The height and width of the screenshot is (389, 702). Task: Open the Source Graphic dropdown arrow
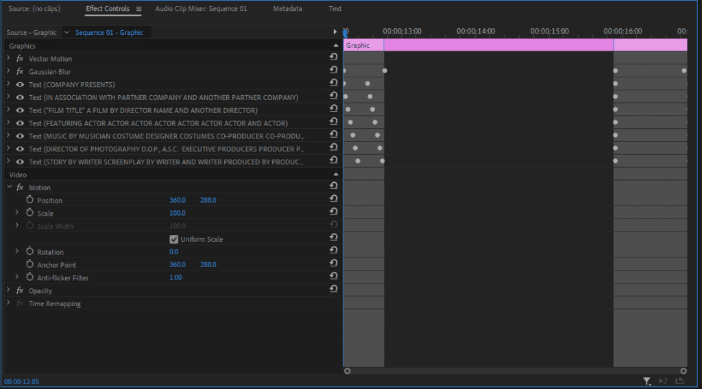click(x=66, y=32)
